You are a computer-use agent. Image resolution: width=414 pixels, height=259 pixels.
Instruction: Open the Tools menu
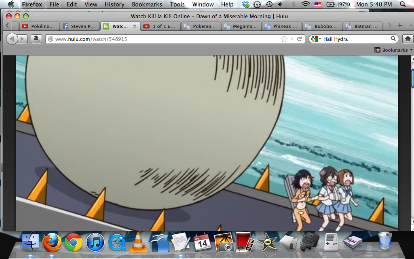[177, 4]
